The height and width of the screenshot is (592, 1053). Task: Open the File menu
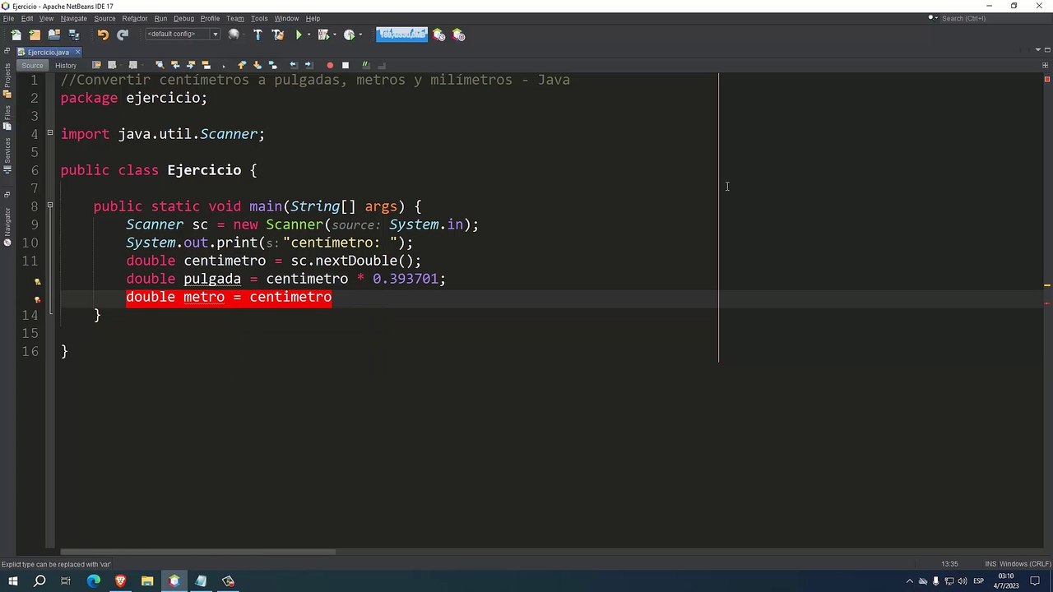[8, 18]
